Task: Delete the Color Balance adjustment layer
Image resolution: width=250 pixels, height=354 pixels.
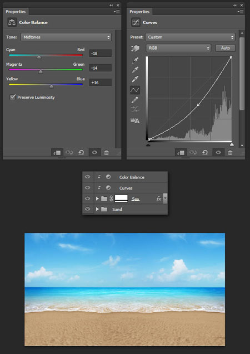Action: 107,153
